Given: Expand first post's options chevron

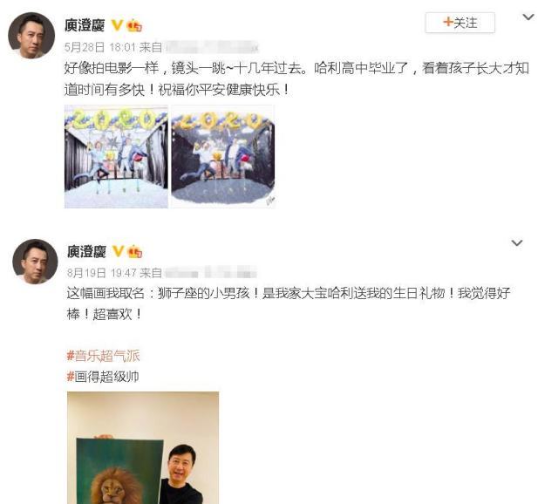Looking at the screenshot, I should pos(528,17).
